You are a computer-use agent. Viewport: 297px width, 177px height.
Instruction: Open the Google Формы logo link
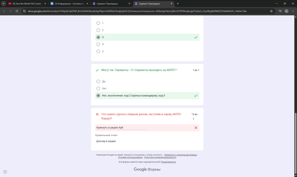coord(147,169)
